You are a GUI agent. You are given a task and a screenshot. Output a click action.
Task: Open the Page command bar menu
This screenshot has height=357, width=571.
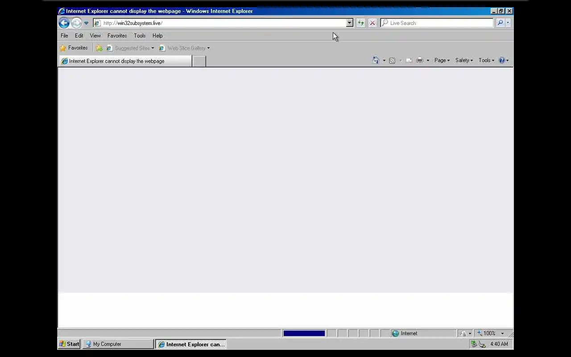tap(442, 60)
